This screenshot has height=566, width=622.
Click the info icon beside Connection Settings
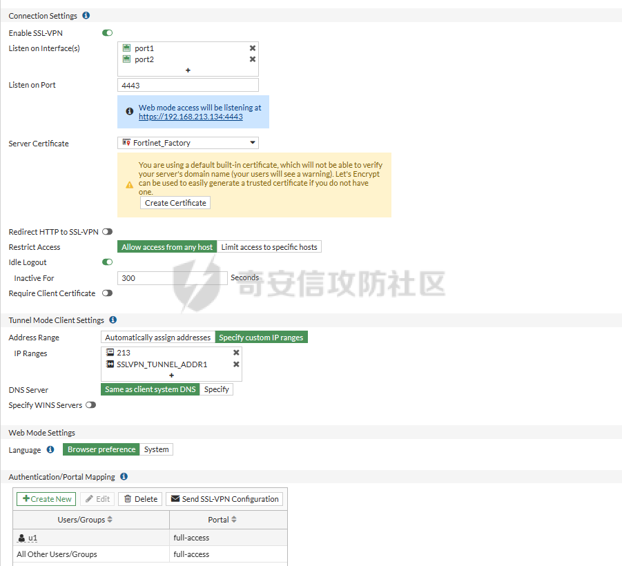[x=86, y=15]
